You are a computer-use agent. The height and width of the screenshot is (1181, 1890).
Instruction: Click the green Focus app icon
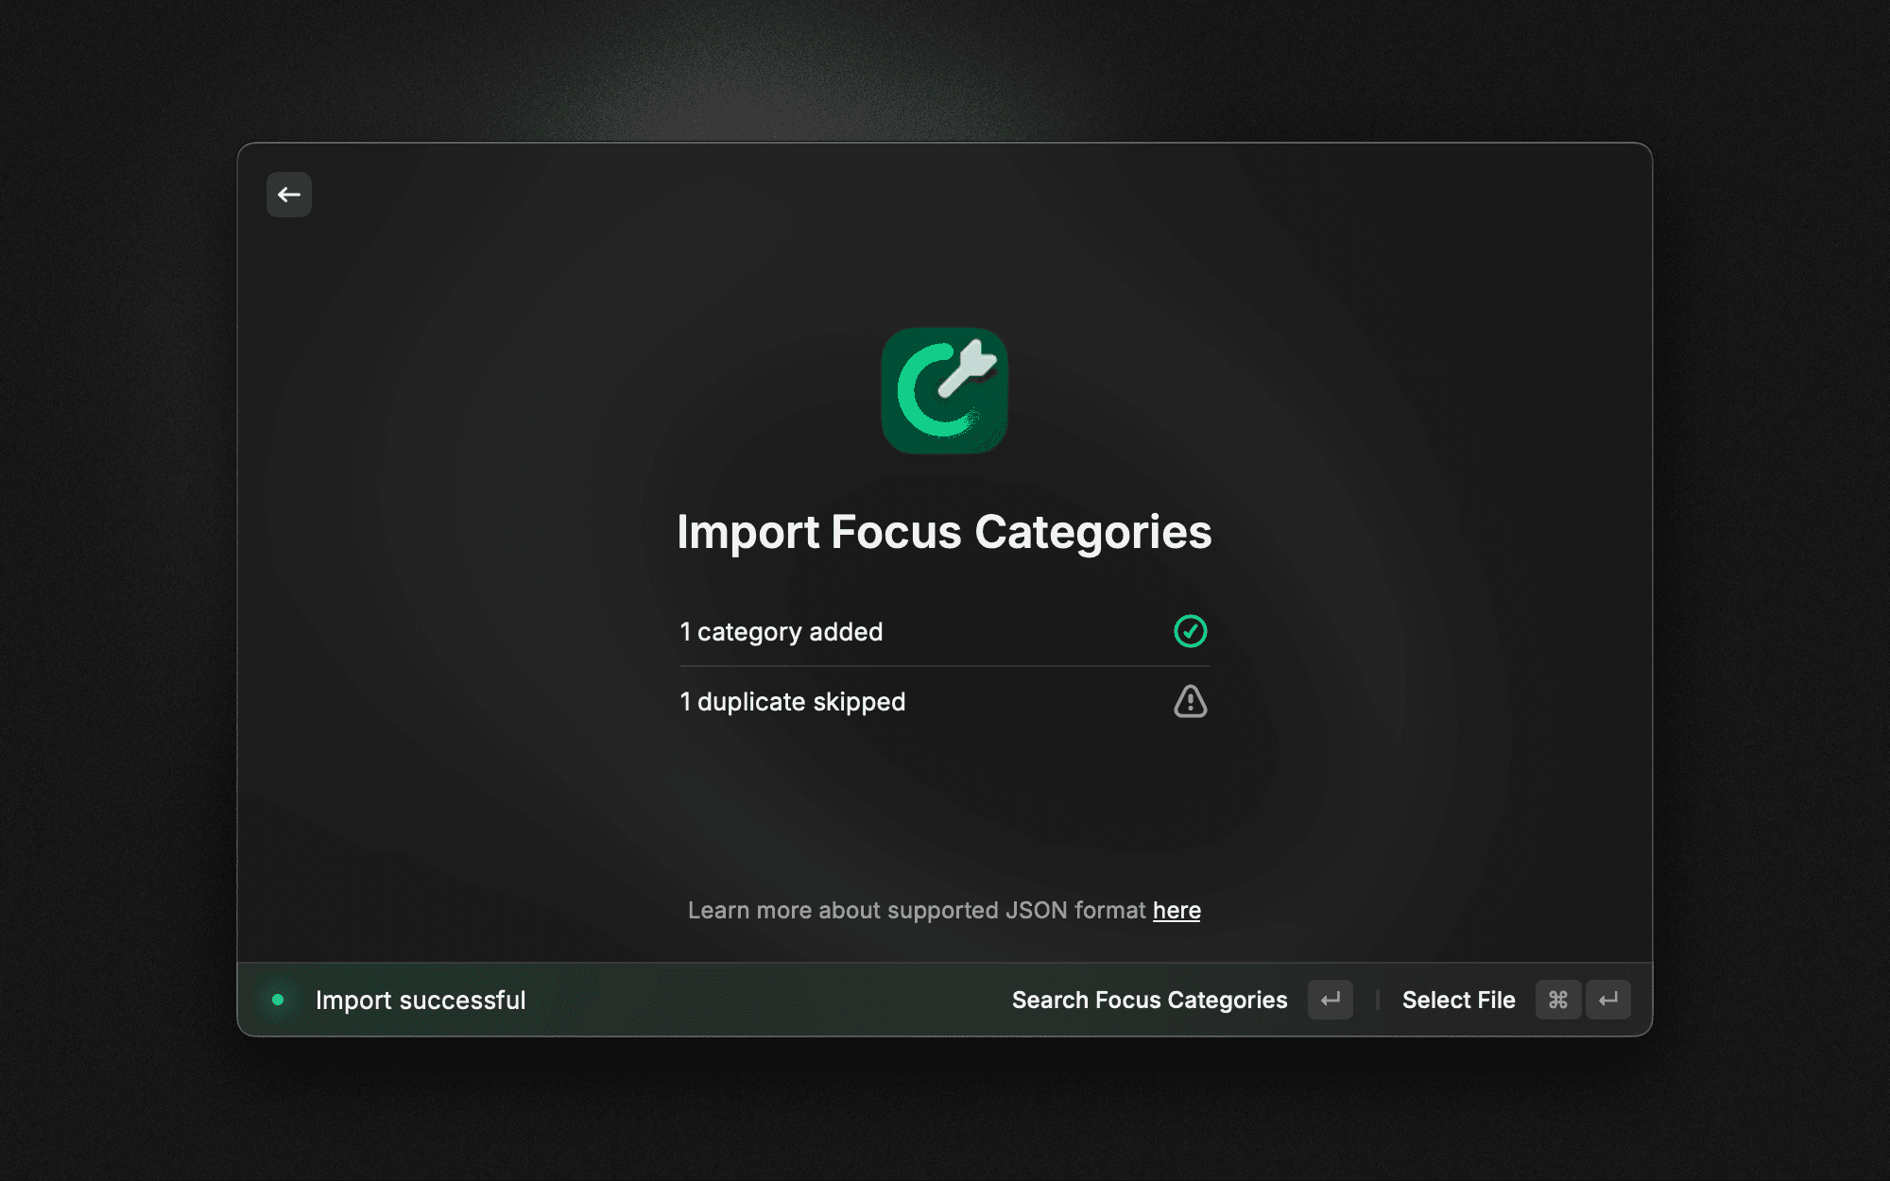pyautogui.click(x=944, y=391)
